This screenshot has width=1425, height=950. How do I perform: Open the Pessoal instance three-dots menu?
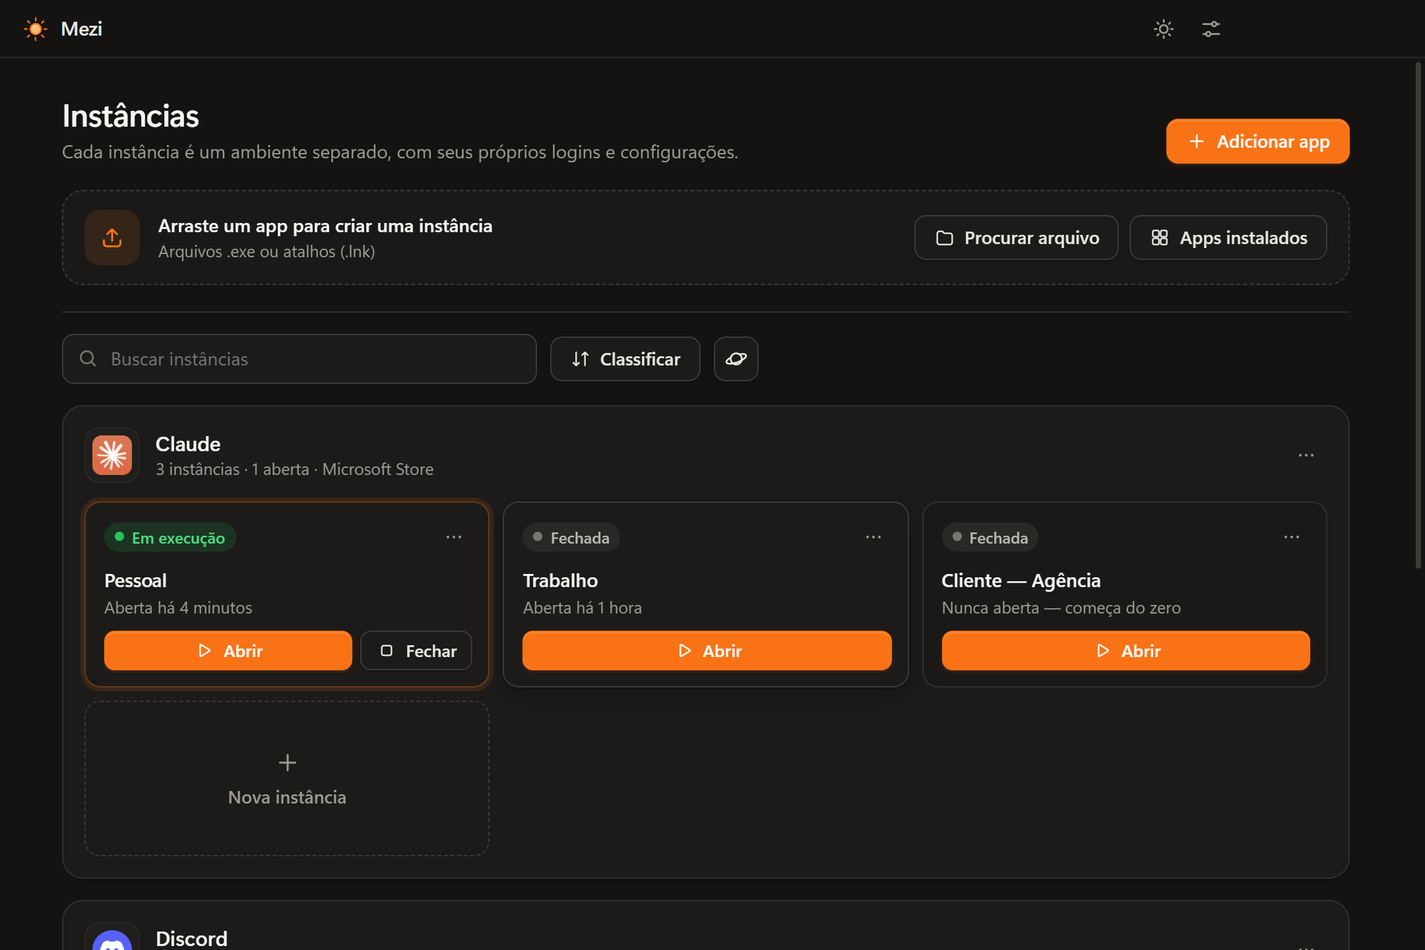pos(454,537)
